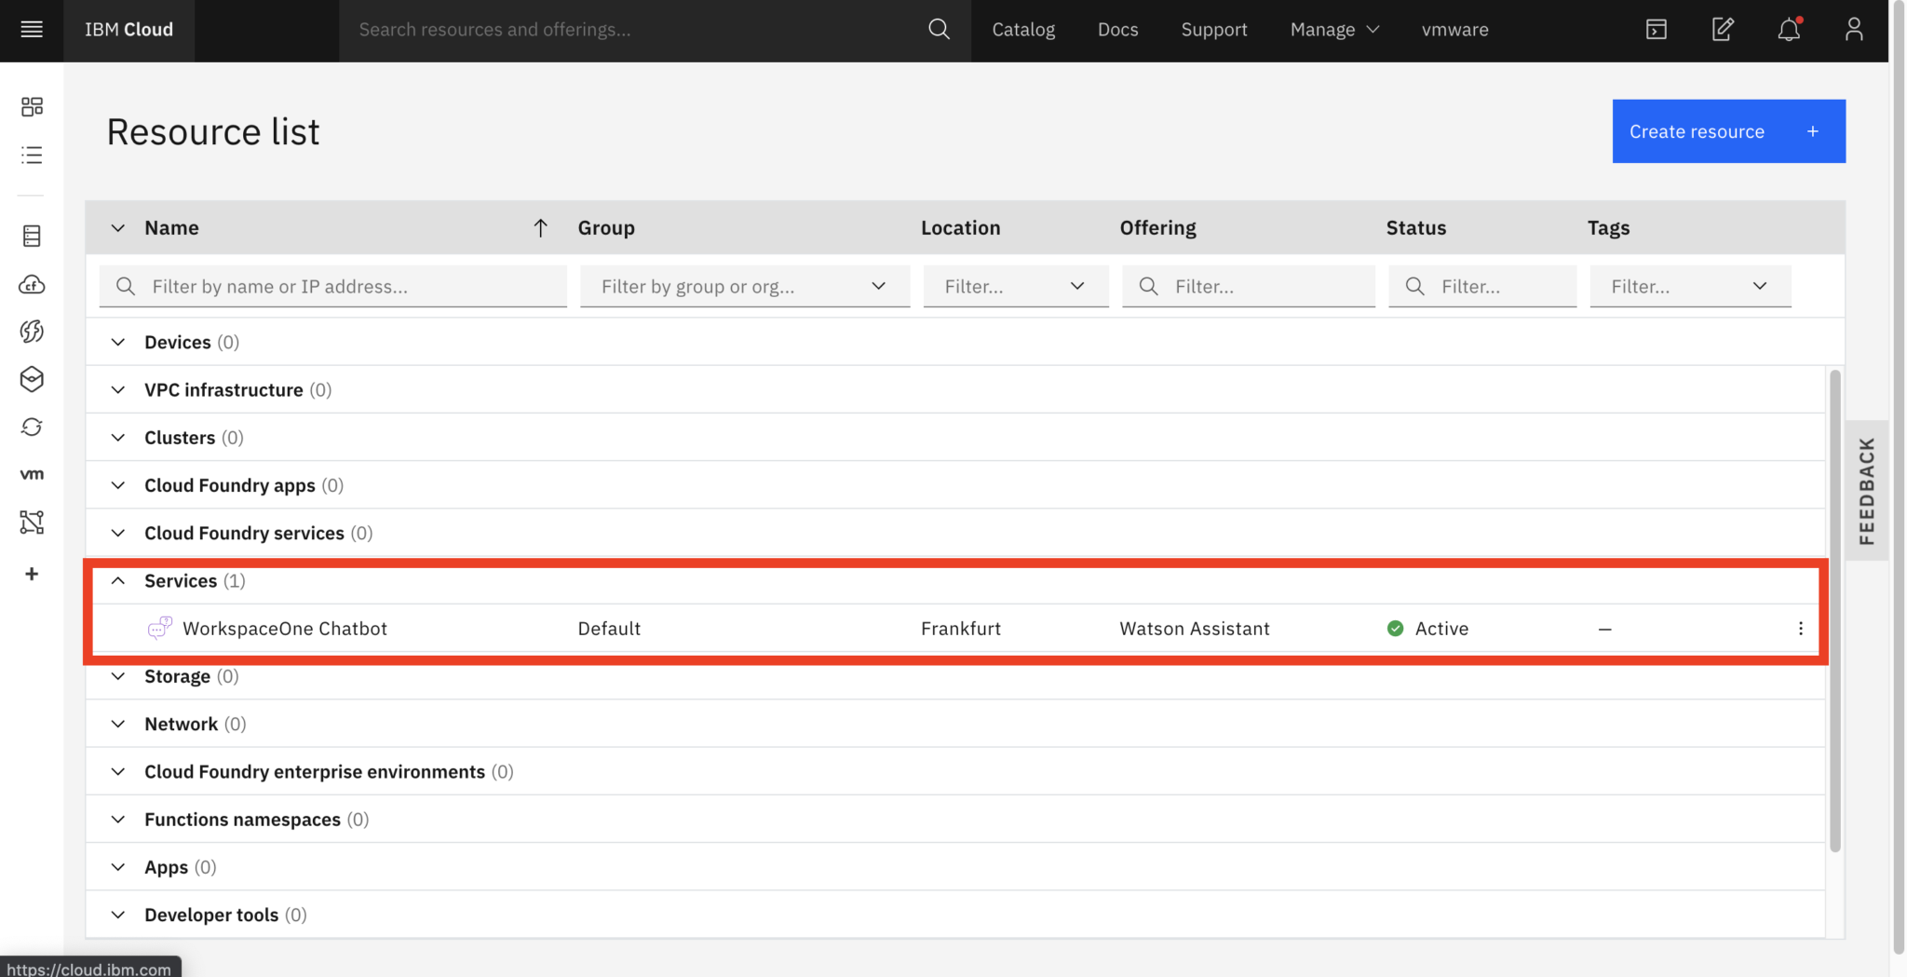Collapse the Services section
Image resolution: width=1907 pixels, height=977 pixels.
click(x=118, y=579)
